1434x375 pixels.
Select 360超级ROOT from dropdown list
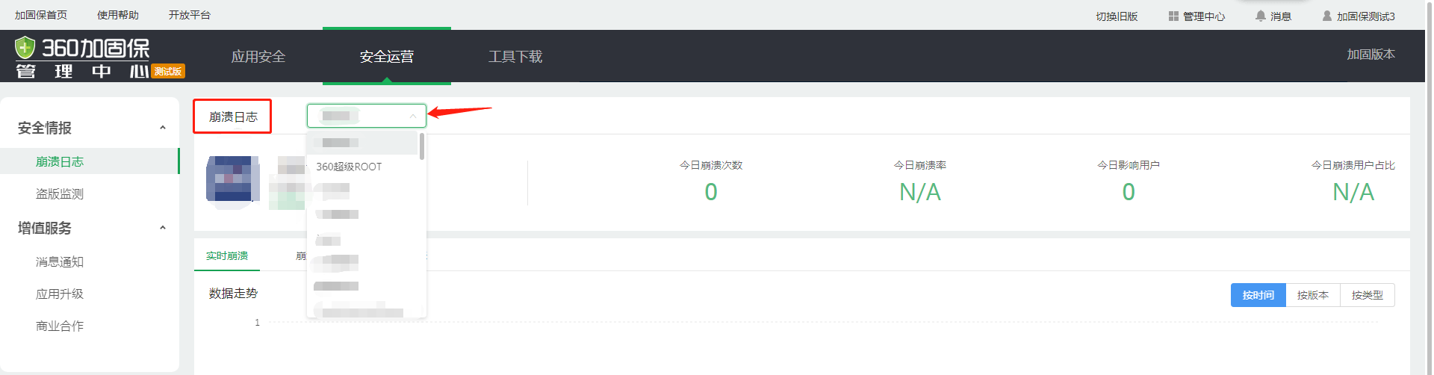[x=349, y=167]
